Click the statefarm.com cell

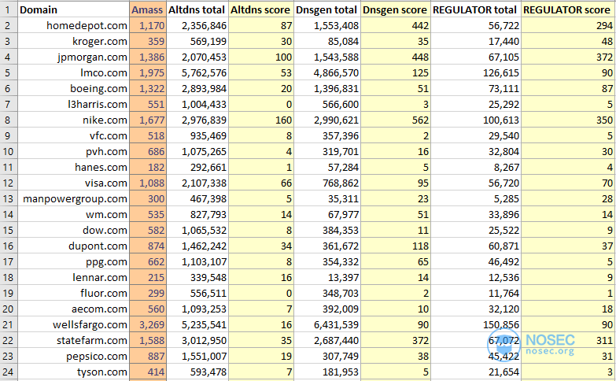(73, 340)
